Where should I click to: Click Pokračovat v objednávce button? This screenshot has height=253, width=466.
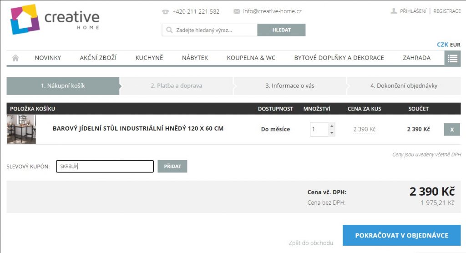point(401,235)
